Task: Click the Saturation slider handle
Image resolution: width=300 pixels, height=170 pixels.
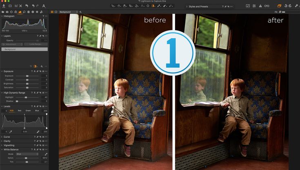Action: 27,87
